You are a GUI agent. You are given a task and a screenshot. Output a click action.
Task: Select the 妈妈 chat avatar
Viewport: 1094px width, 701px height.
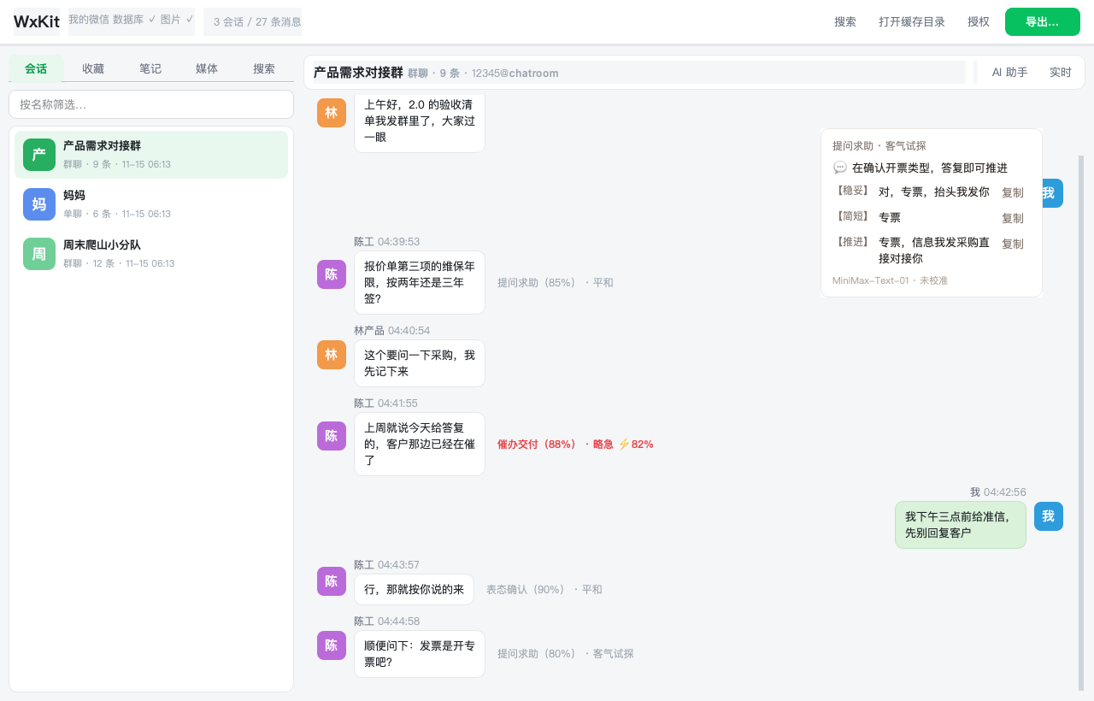pyautogui.click(x=39, y=204)
